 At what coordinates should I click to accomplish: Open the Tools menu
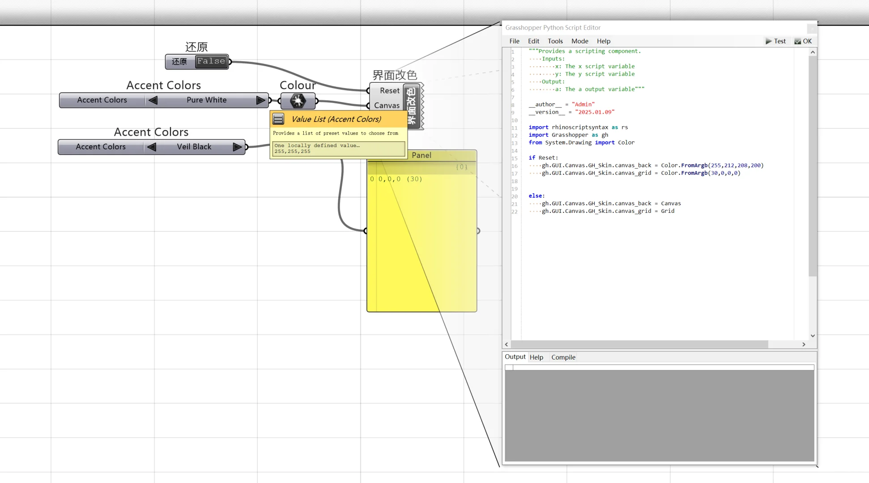tap(555, 41)
